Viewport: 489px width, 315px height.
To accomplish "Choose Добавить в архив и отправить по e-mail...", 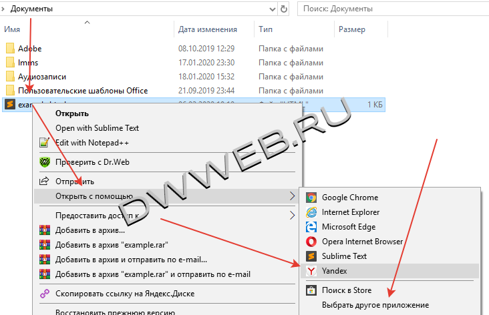I will [x=132, y=259].
